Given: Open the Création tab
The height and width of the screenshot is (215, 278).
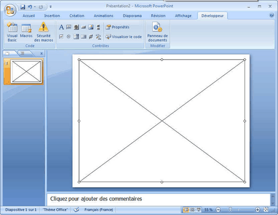Looking at the screenshot, I should tap(77, 16).
